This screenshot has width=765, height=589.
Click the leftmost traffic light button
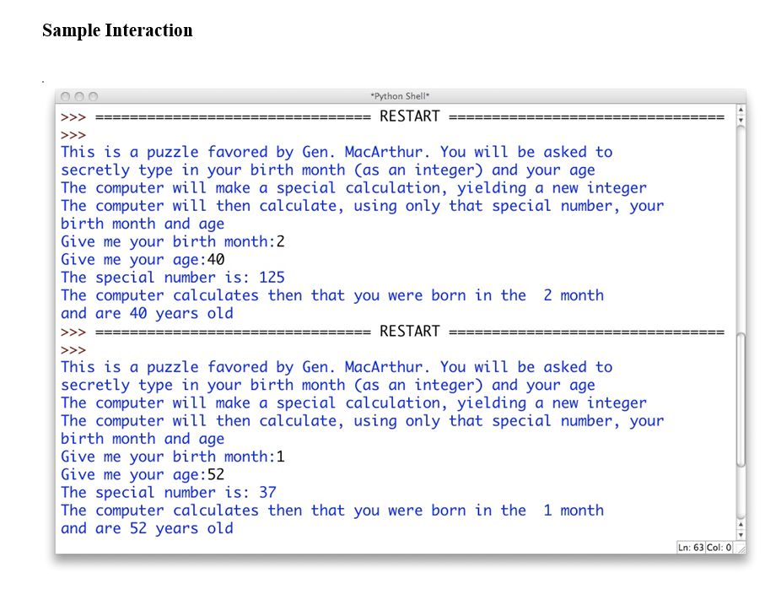65,96
